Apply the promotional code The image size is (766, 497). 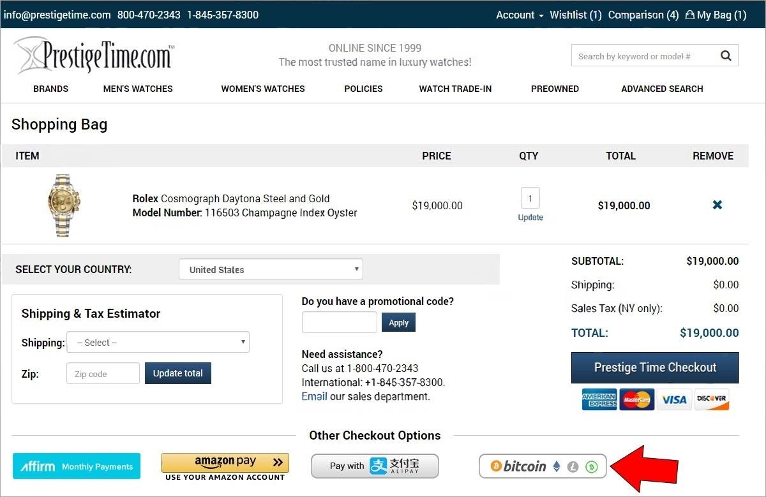coord(398,322)
